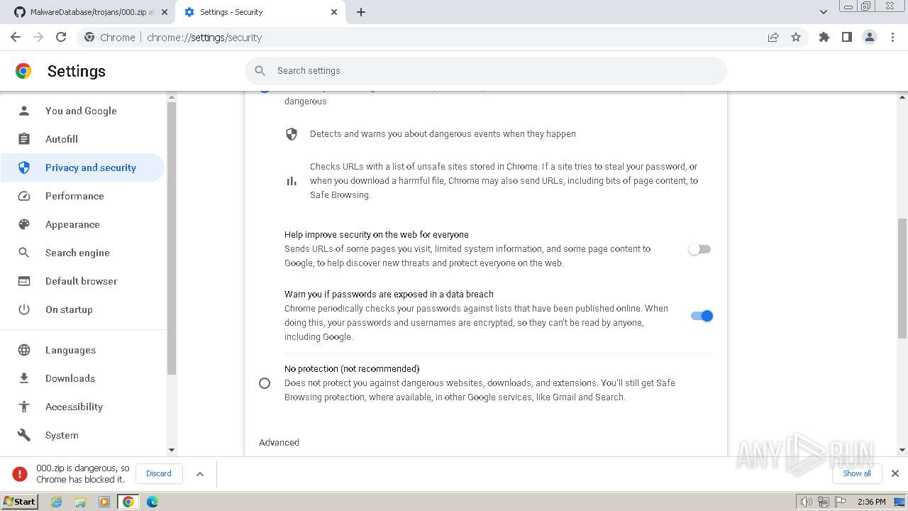Open the tab search dropdown arrow
The height and width of the screenshot is (511, 908).
pos(823,12)
